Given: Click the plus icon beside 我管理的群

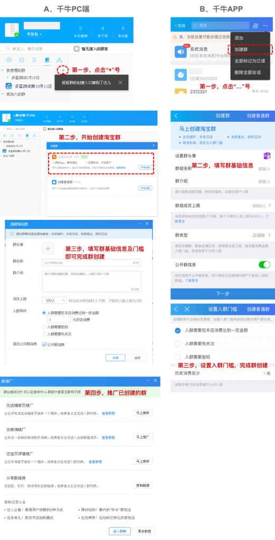Looking at the screenshot, I should pos(63,70).
